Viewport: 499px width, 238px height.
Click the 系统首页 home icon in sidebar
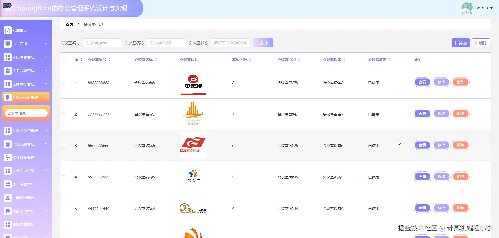click(8, 30)
